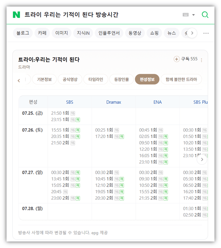Click SBS Plus 02:50 2회 entry
This screenshot has width=221, height=248.
coord(195,215)
